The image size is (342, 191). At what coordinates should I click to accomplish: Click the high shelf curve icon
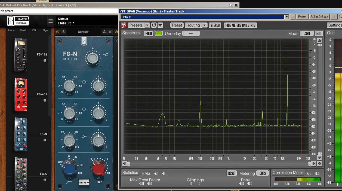(x=106, y=55)
